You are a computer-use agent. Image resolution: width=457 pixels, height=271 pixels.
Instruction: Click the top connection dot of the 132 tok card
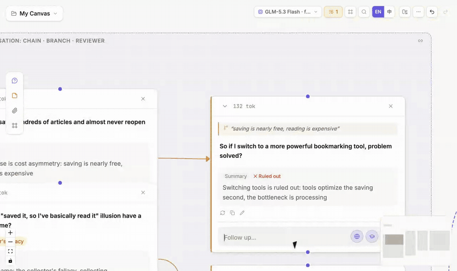pyautogui.click(x=308, y=96)
